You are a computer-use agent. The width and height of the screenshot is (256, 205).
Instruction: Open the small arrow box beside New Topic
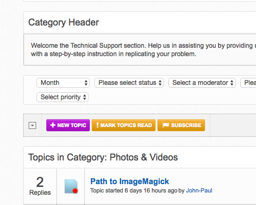click(x=32, y=126)
